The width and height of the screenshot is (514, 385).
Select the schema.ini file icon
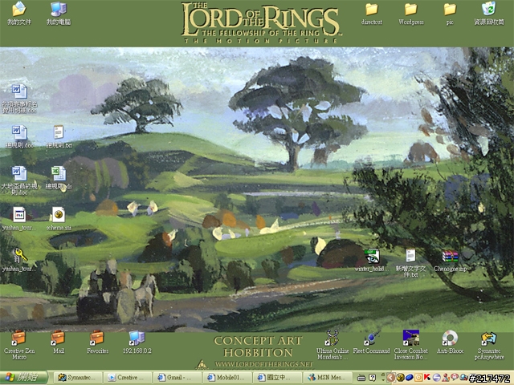point(59,219)
